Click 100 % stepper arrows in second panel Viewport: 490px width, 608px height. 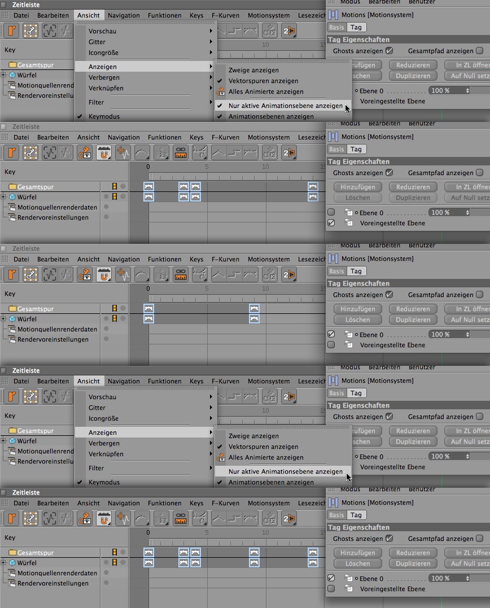click(x=467, y=212)
